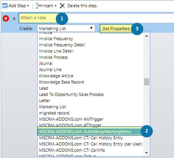Screen dimensions: 174x158
Task: Click the Delete this step label
Action: click(82, 6)
